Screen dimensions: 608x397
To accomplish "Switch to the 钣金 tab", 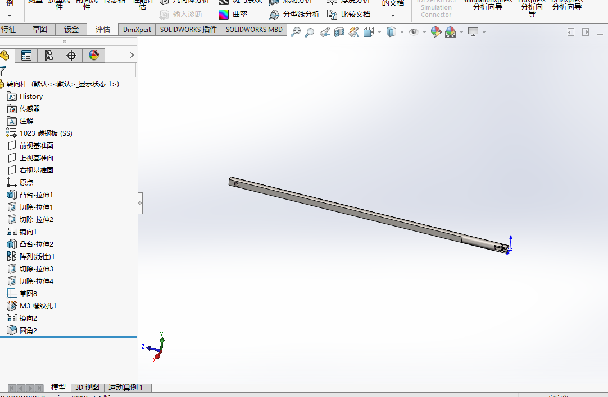I will [71, 29].
